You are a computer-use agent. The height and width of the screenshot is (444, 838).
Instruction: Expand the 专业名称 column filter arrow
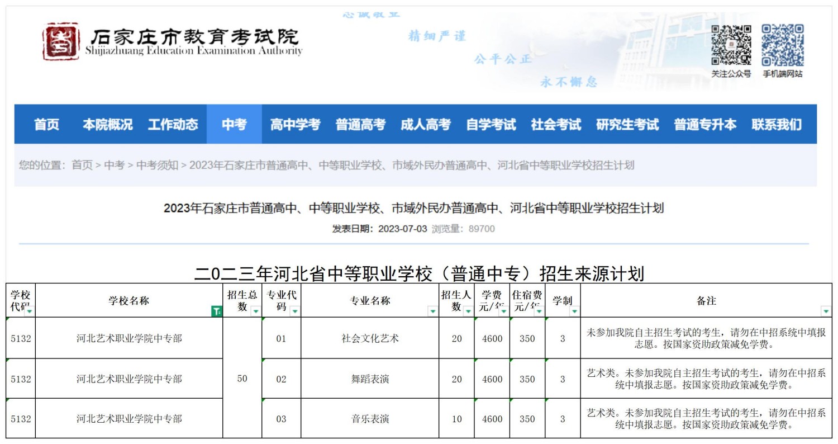point(432,311)
